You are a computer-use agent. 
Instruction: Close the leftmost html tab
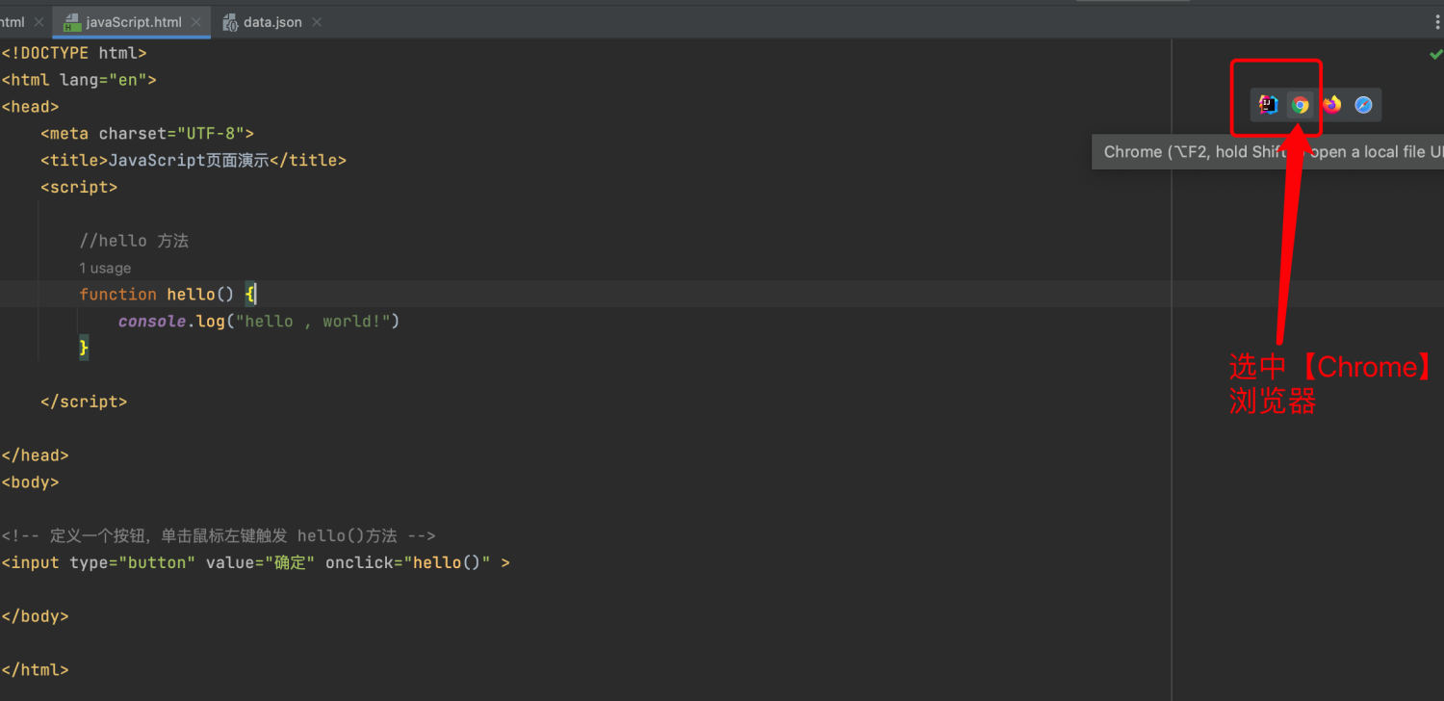click(x=39, y=21)
